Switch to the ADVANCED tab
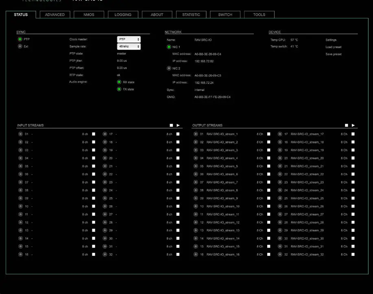Screen dimensions: 373x294 [55, 15]
